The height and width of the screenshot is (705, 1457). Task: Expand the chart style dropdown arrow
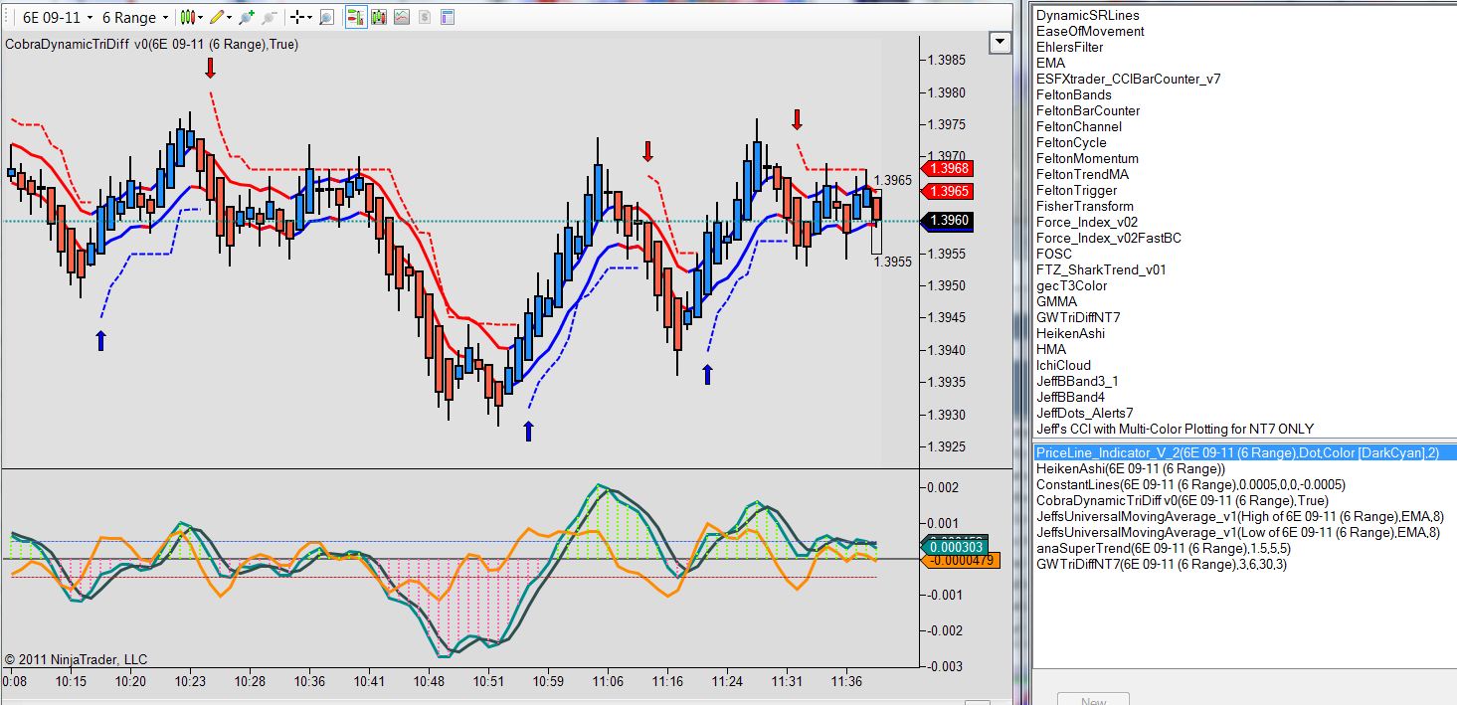[x=200, y=17]
